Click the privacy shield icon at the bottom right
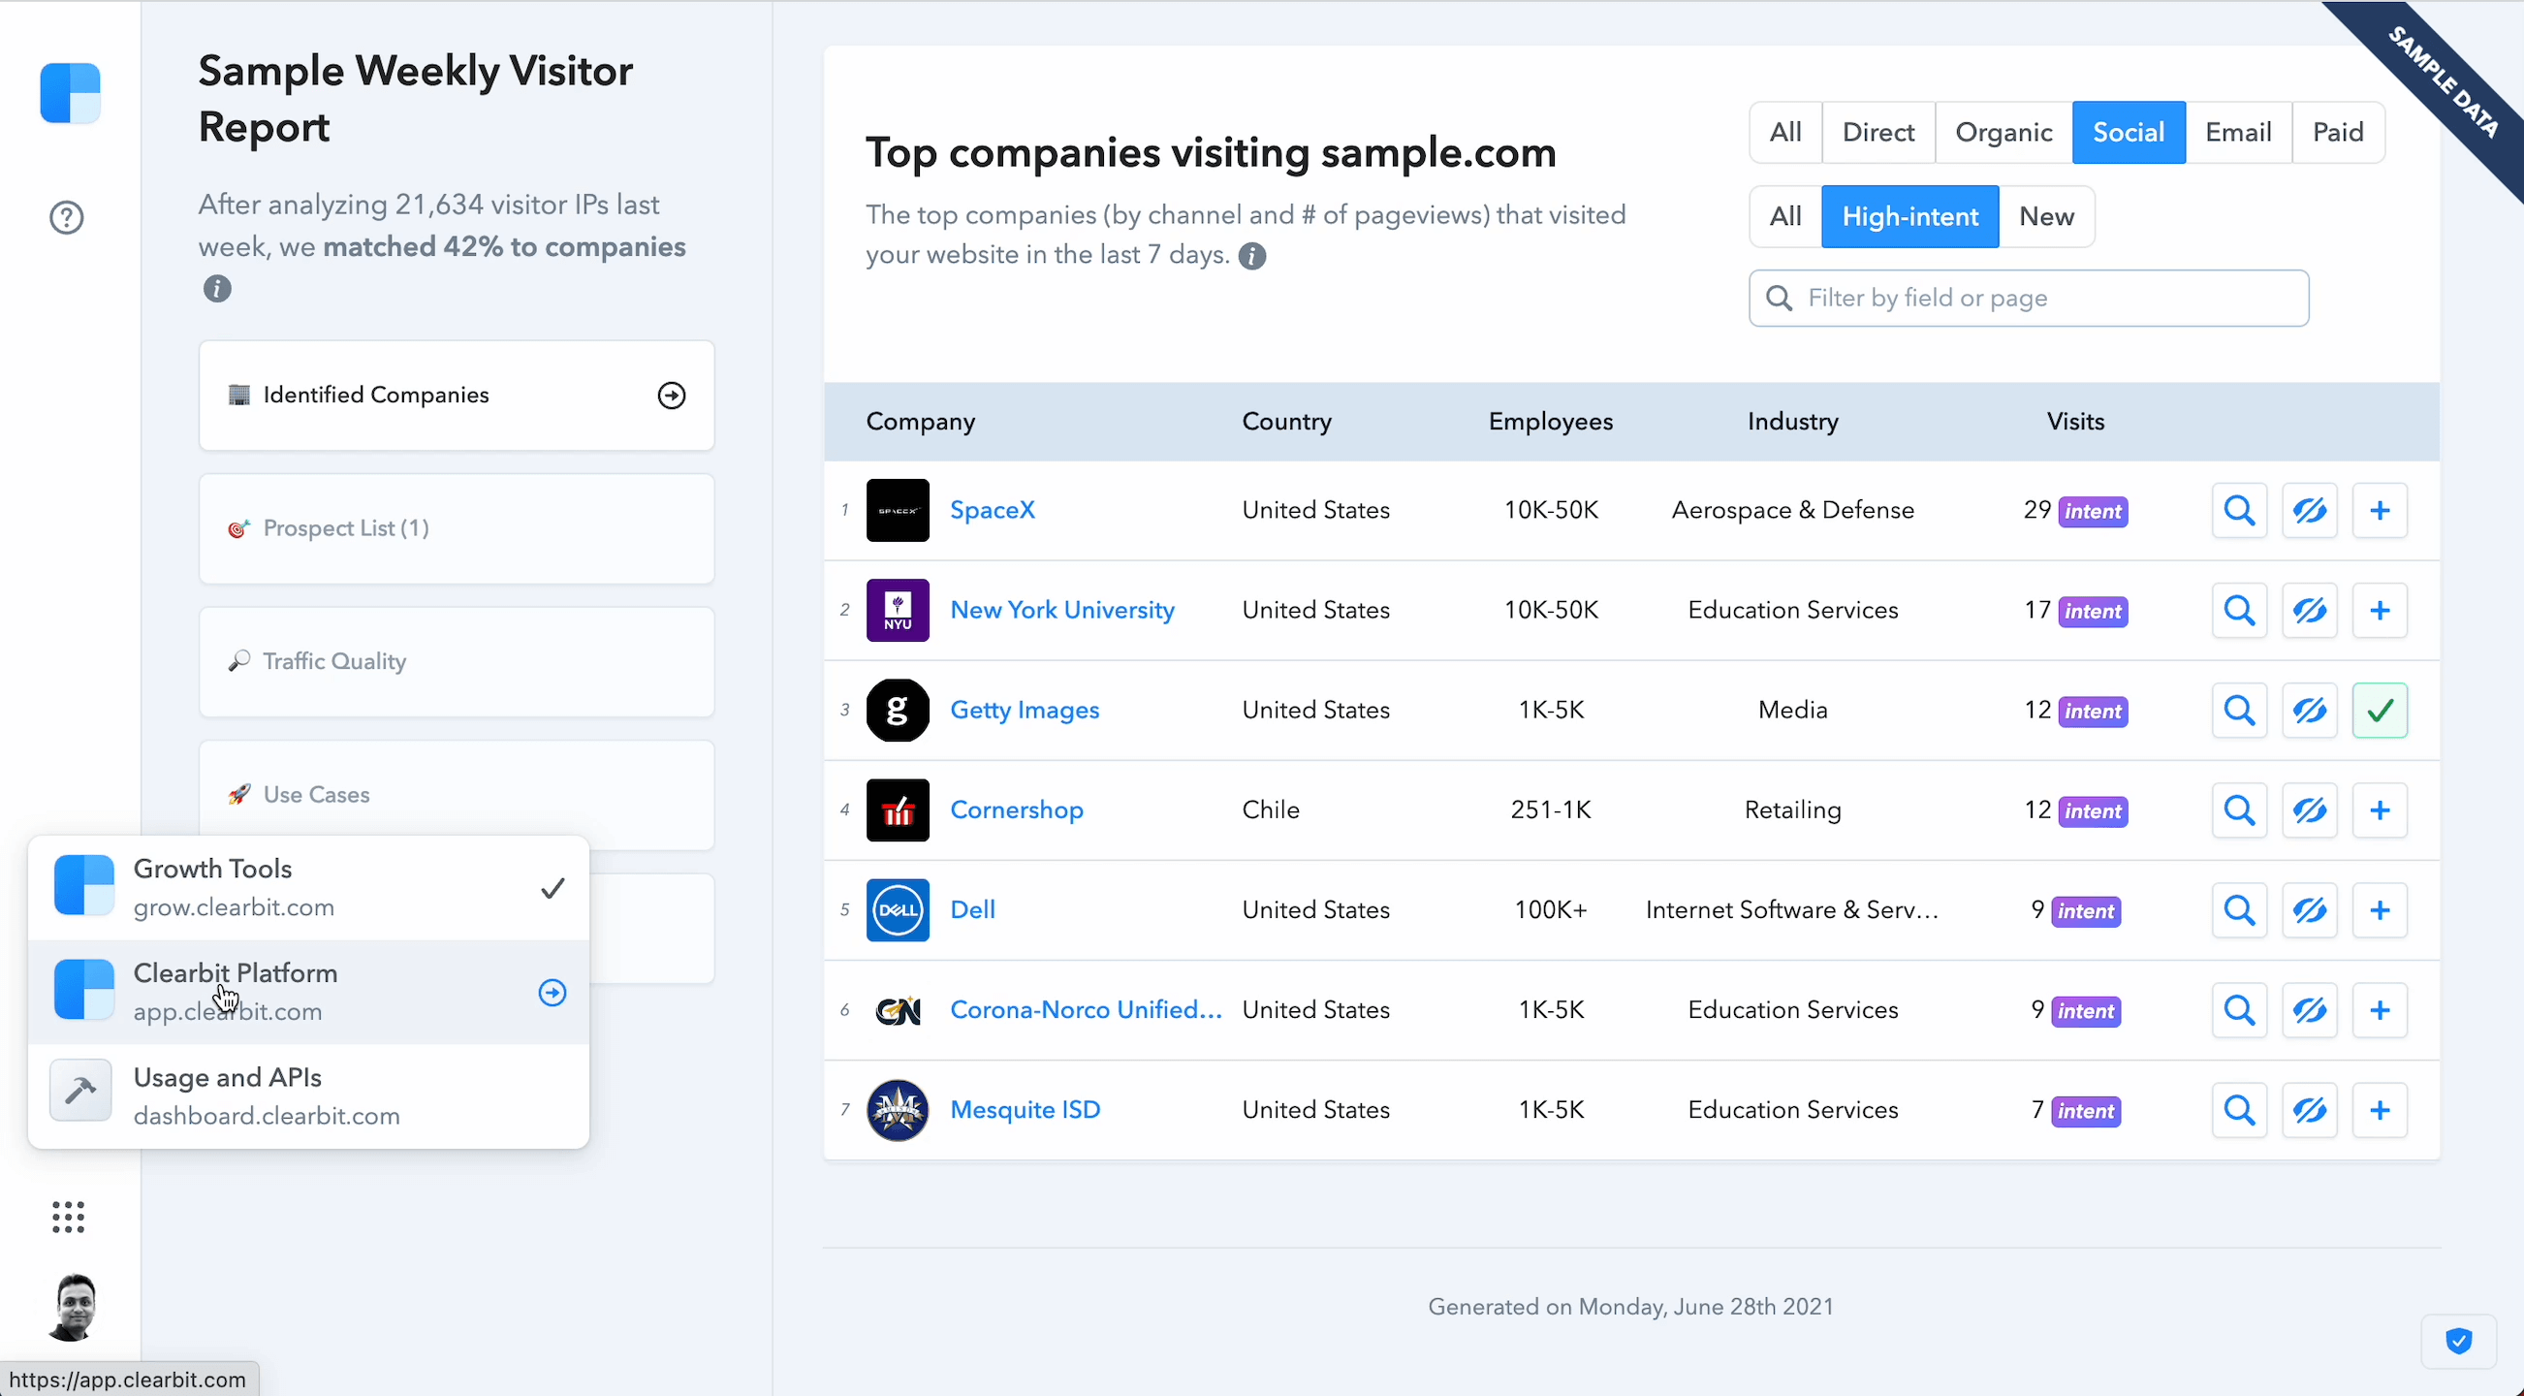2524x1396 pixels. coord(2458,1340)
